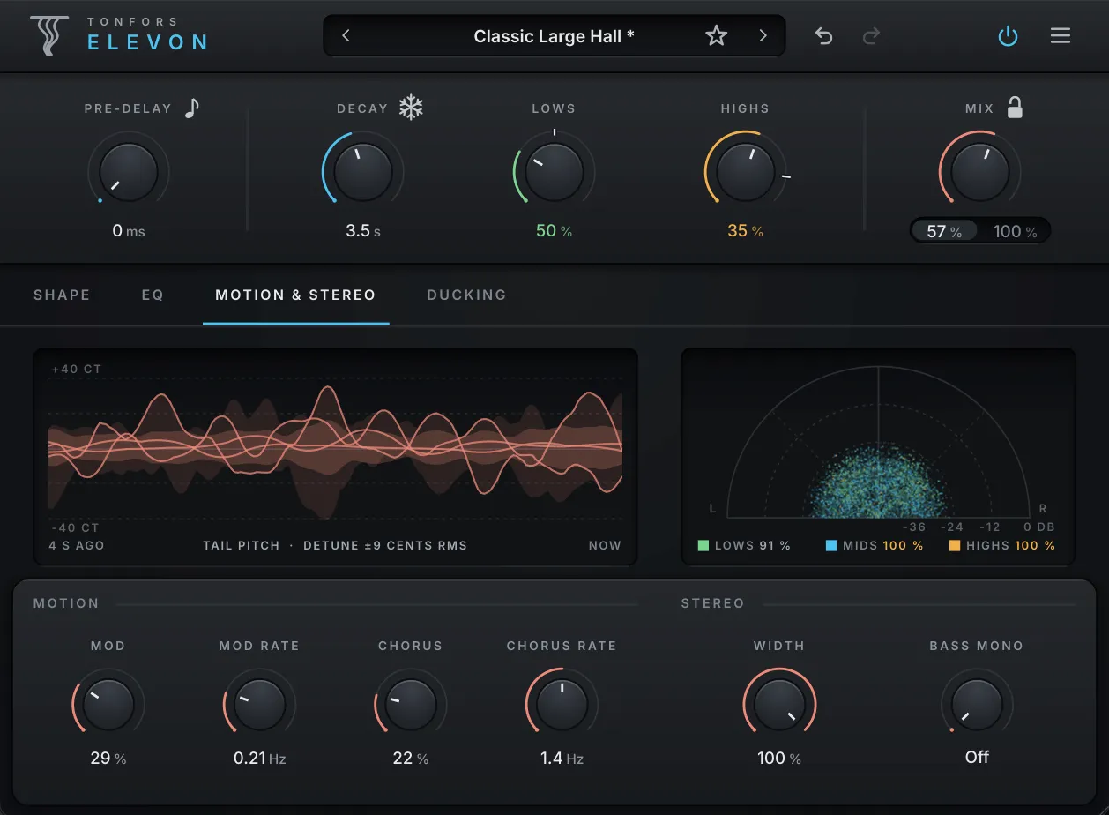
Task: Click the STEREO section heading
Action: [x=713, y=603]
